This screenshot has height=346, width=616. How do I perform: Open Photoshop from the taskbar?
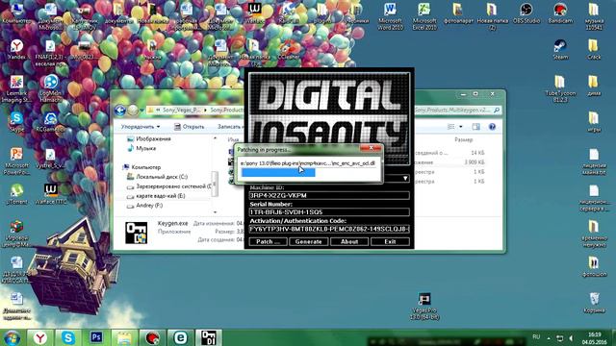tap(96, 337)
